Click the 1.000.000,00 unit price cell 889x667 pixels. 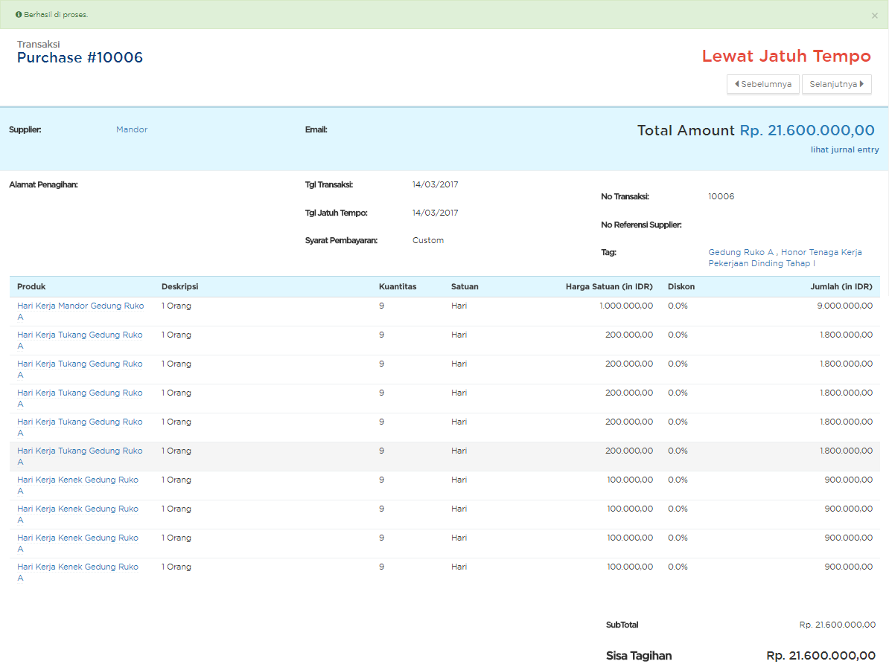pos(626,306)
